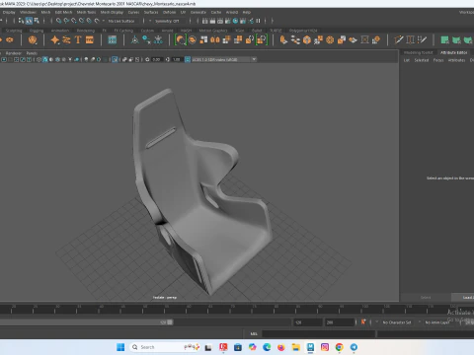Open the Panels menu in the viewport panel
This screenshot has width=474, height=355.
pyautogui.click(x=32, y=53)
